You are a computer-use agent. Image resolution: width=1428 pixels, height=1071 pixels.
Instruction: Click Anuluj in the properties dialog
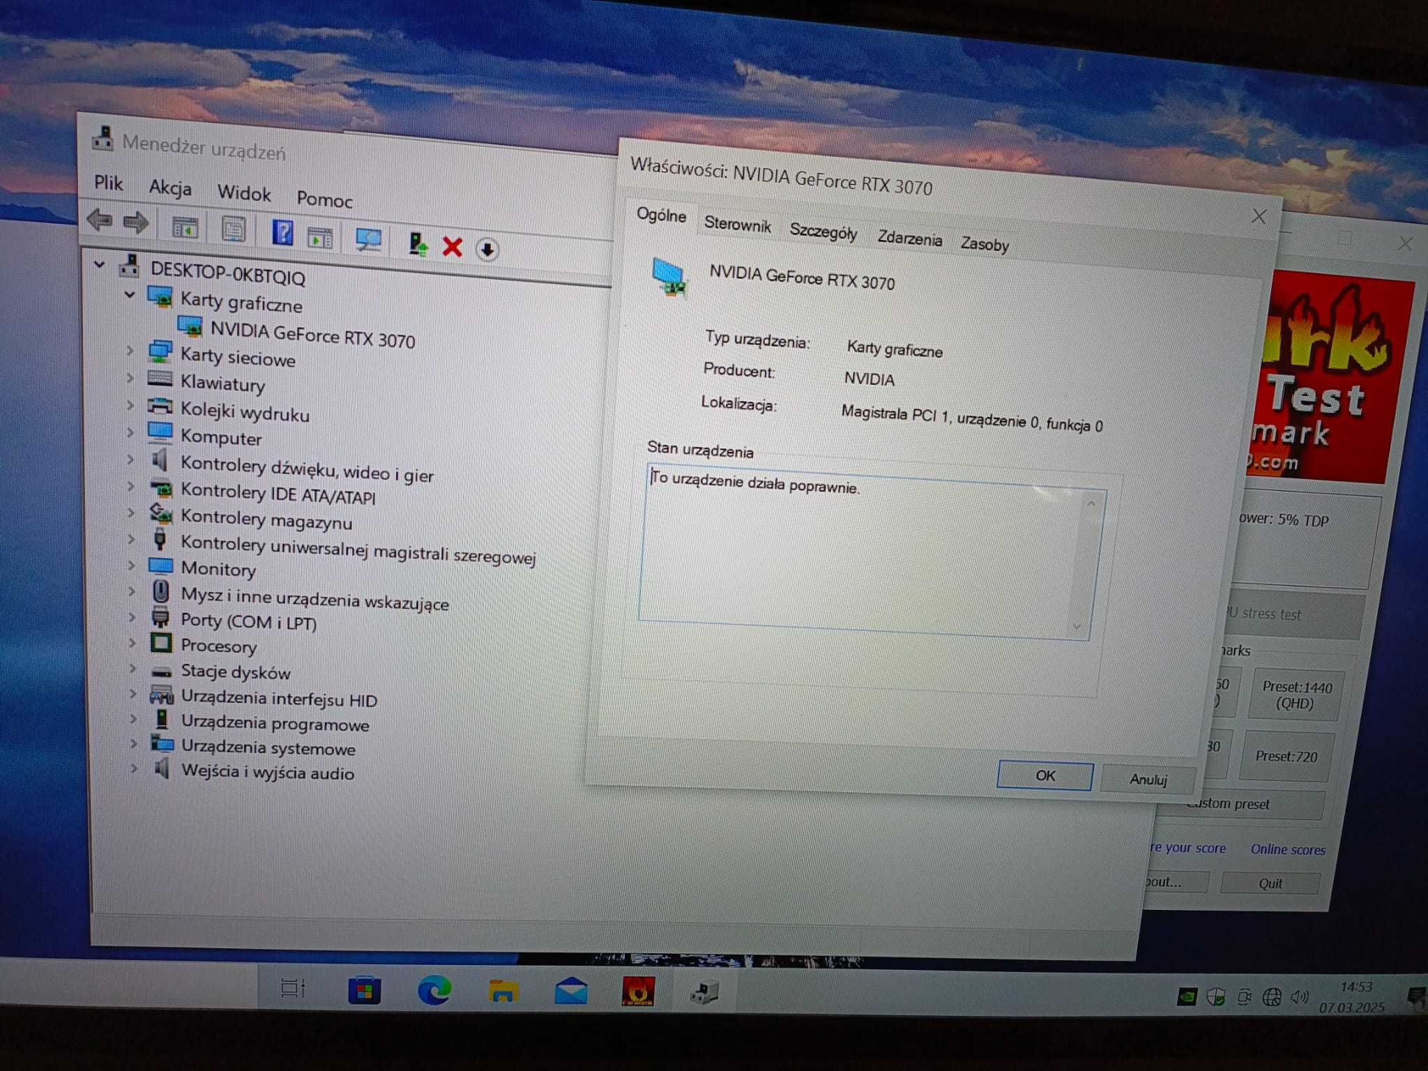(x=1148, y=779)
